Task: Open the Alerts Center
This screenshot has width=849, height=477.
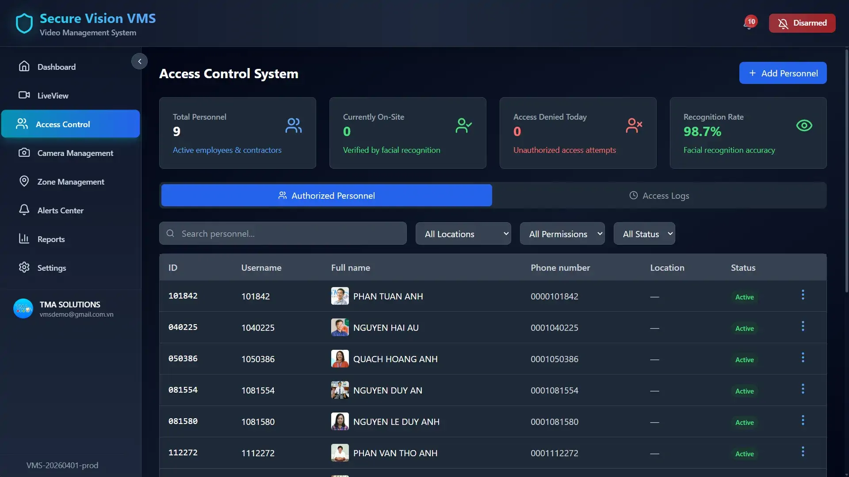Action: pyautogui.click(x=71, y=210)
